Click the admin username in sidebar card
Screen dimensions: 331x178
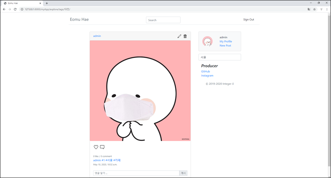(224, 37)
